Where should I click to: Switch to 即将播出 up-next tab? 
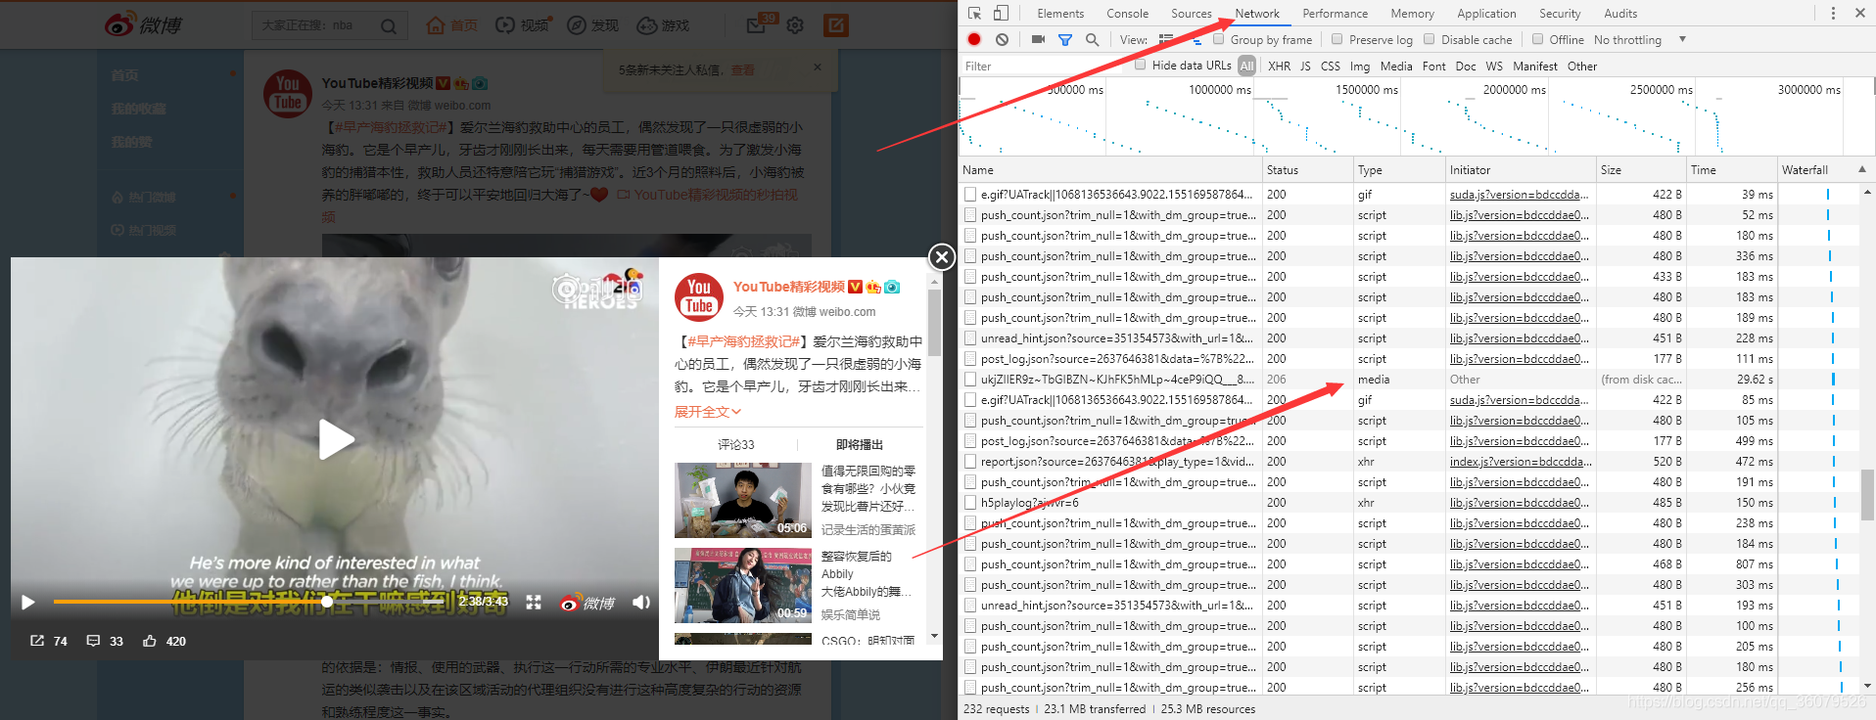pos(860,444)
